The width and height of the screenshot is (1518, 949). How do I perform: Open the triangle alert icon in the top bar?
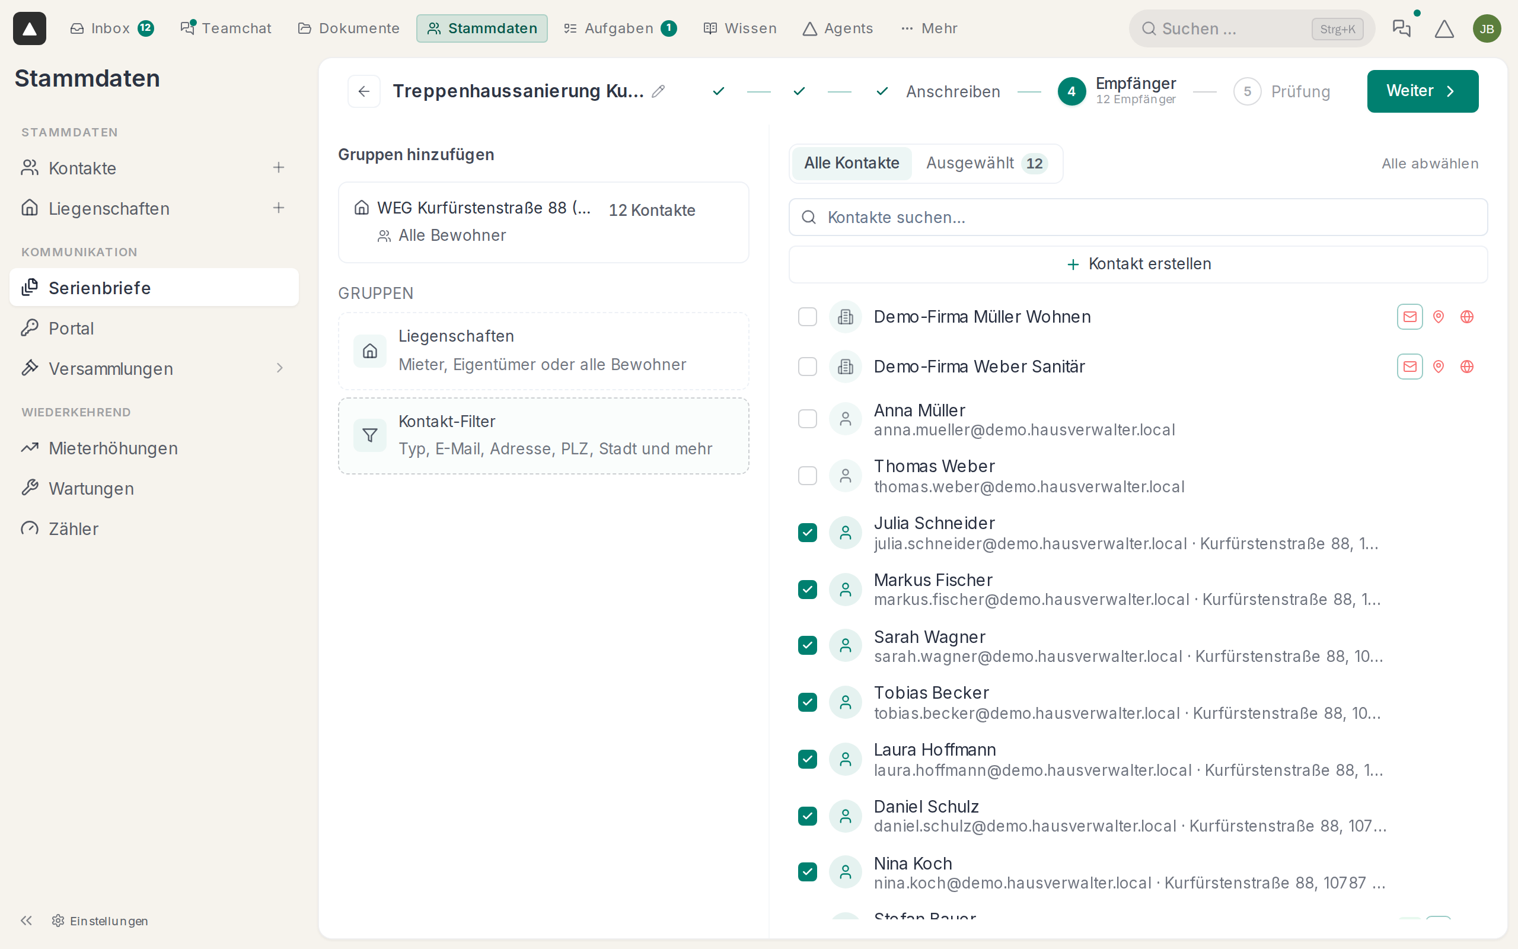coord(1444,28)
